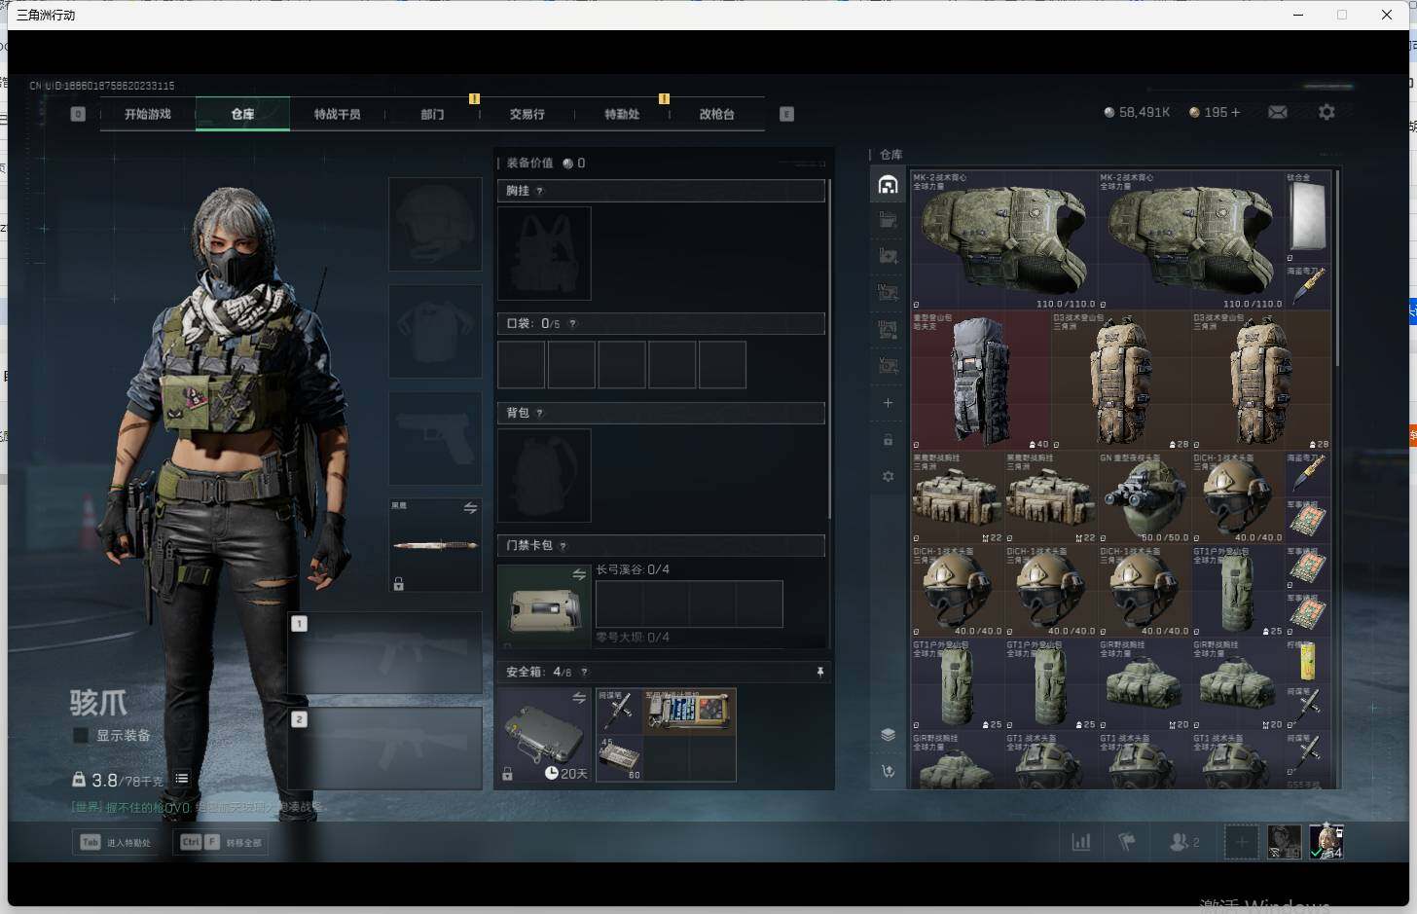Click the empty 胸挂 chest rig slot
This screenshot has height=914, width=1417.
(x=544, y=253)
